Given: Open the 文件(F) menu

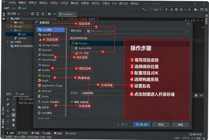Looking at the screenshot, I should click(x=12, y=3).
